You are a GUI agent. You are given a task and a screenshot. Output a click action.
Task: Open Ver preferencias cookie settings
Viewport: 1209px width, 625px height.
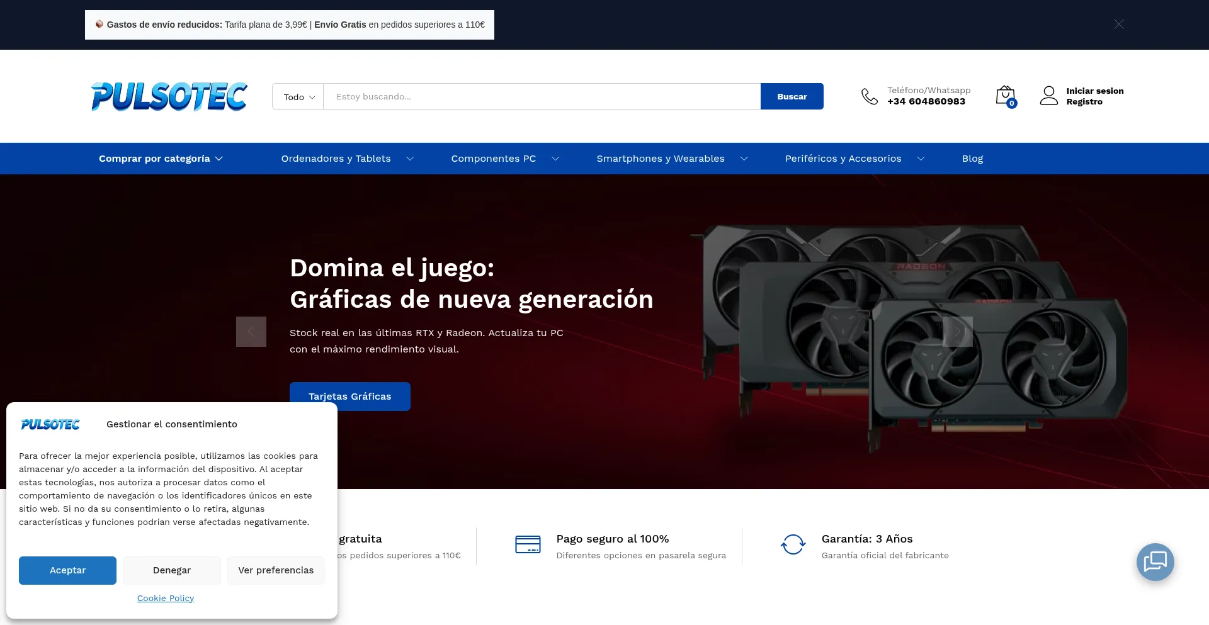click(276, 570)
